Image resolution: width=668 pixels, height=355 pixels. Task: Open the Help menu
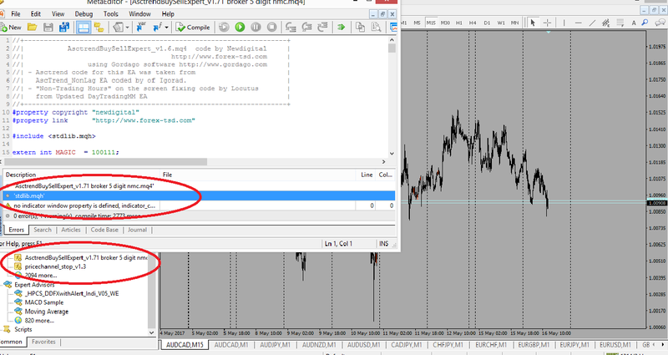pyautogui.click(x=168, y=14)
